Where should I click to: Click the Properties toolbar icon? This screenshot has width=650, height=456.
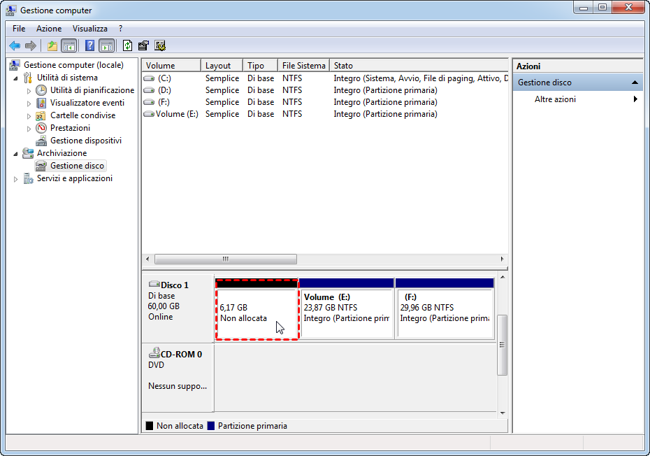[x=143, y=45]
